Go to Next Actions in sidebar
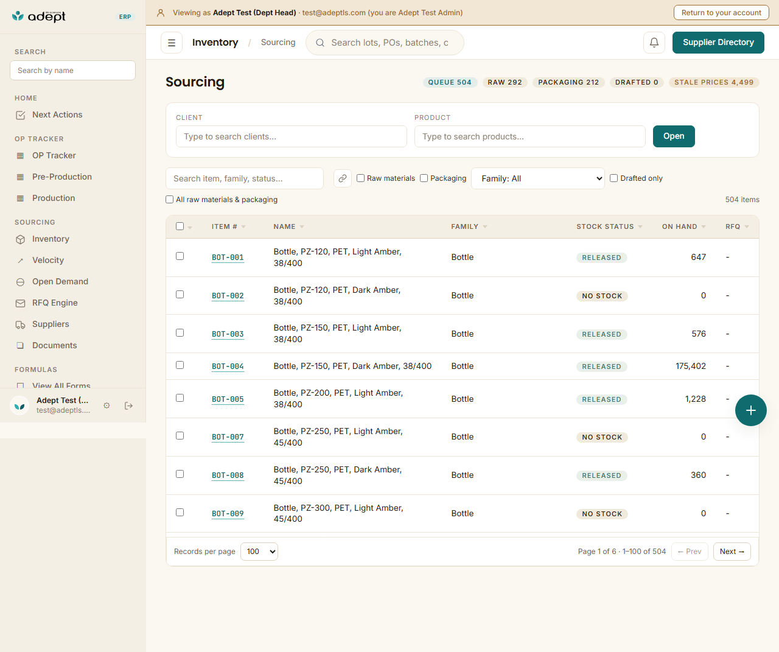The height and width of the screenshot is (652, 779). click(57, 115)
